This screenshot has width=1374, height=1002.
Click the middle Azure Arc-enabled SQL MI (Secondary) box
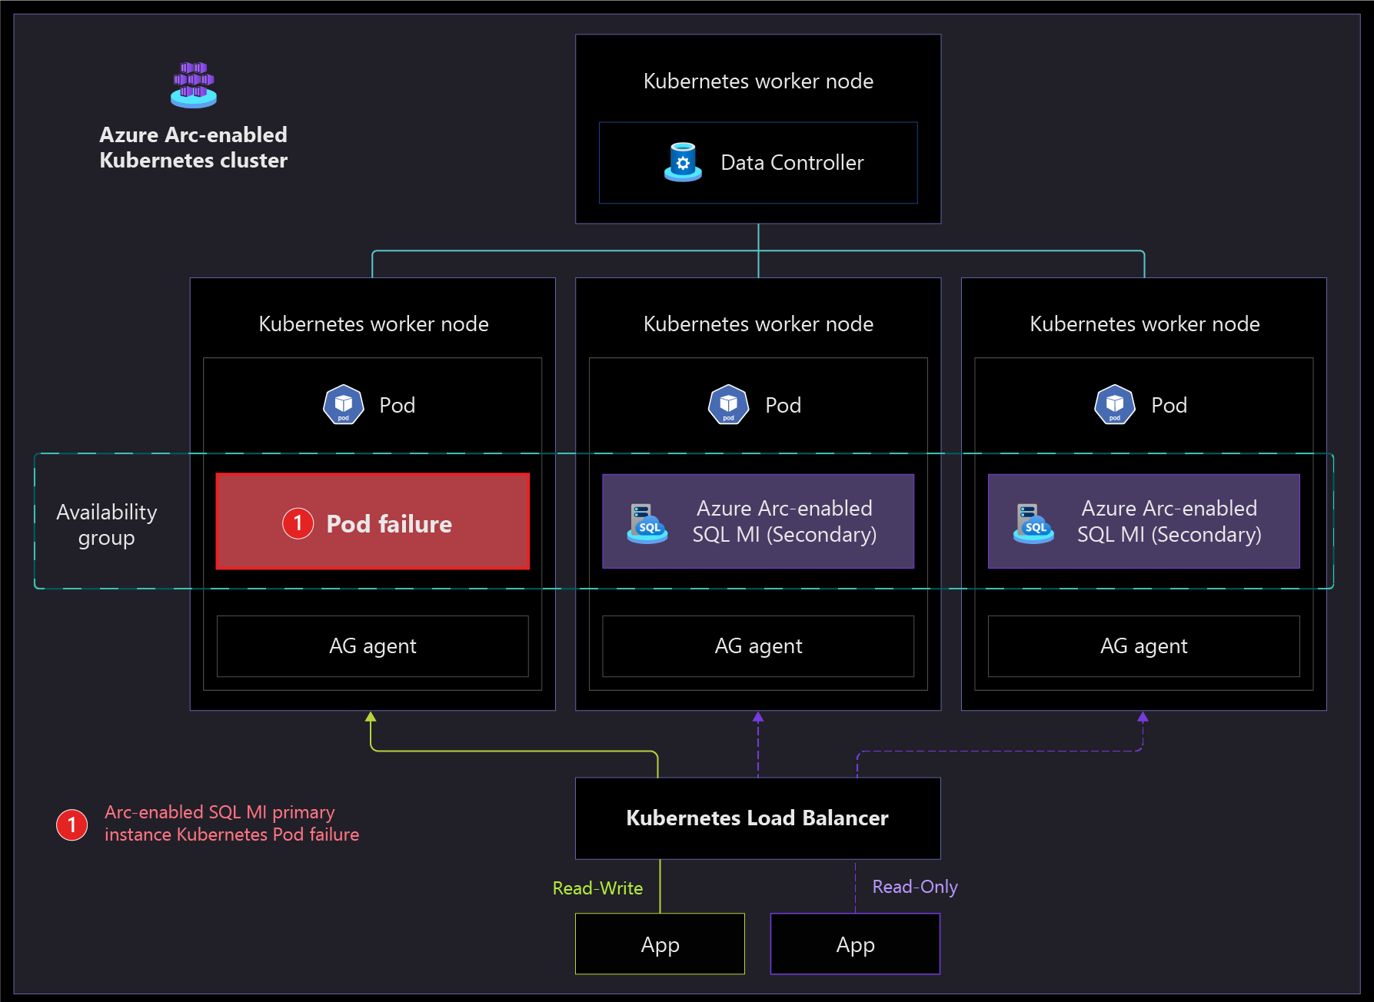pyautogui.click(x=758, y=521)
